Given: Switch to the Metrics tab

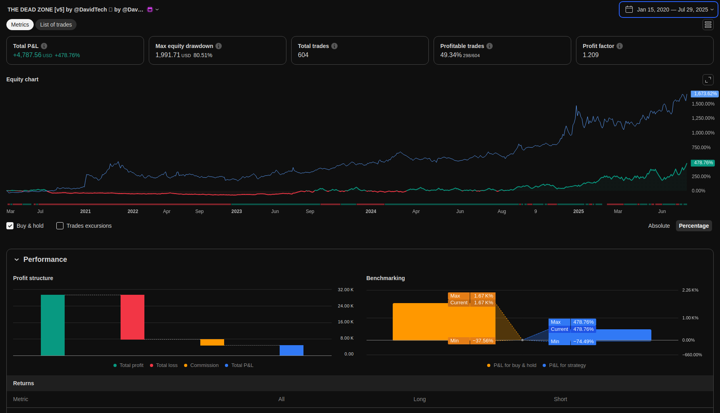Looking at the screenshot, I should [20, 25].
